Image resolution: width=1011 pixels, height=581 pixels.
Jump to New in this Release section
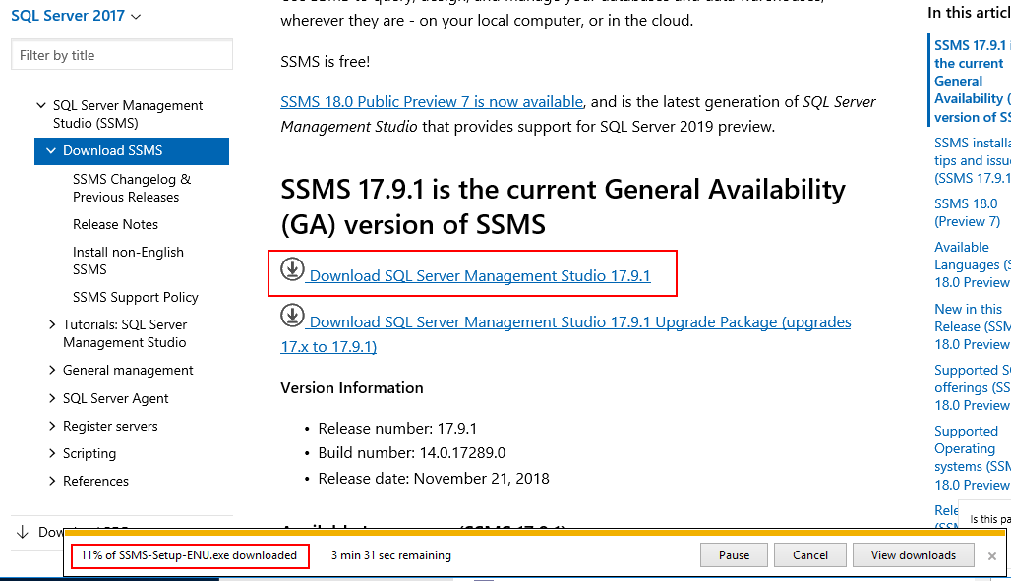pos(973,327)
